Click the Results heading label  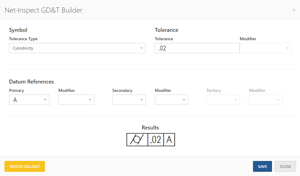pos(150,128)
